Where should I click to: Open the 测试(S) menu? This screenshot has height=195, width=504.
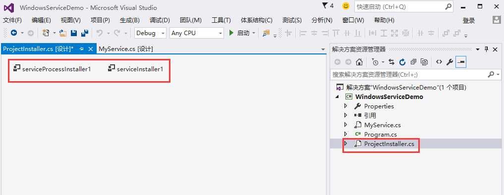(292, 20)
